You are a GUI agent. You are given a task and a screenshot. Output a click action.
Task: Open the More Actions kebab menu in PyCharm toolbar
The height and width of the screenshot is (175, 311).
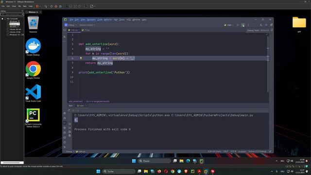pos(248,25)
